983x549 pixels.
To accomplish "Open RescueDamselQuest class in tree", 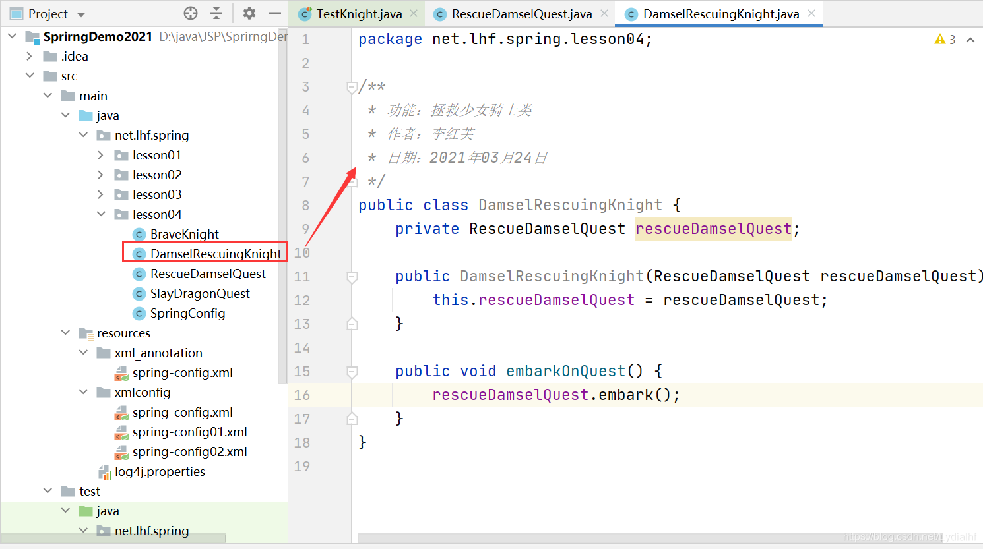I will click(x=208, y=274).
